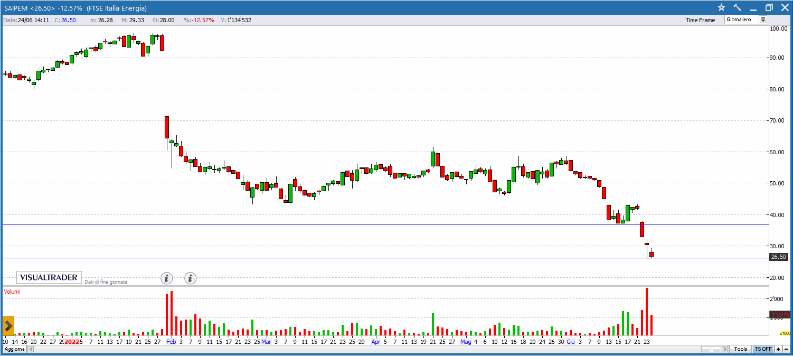Image resolution: width=793 pixels, height=356 pixels.
Task: Open first info marker icon on chart
Action: (166, 278)
